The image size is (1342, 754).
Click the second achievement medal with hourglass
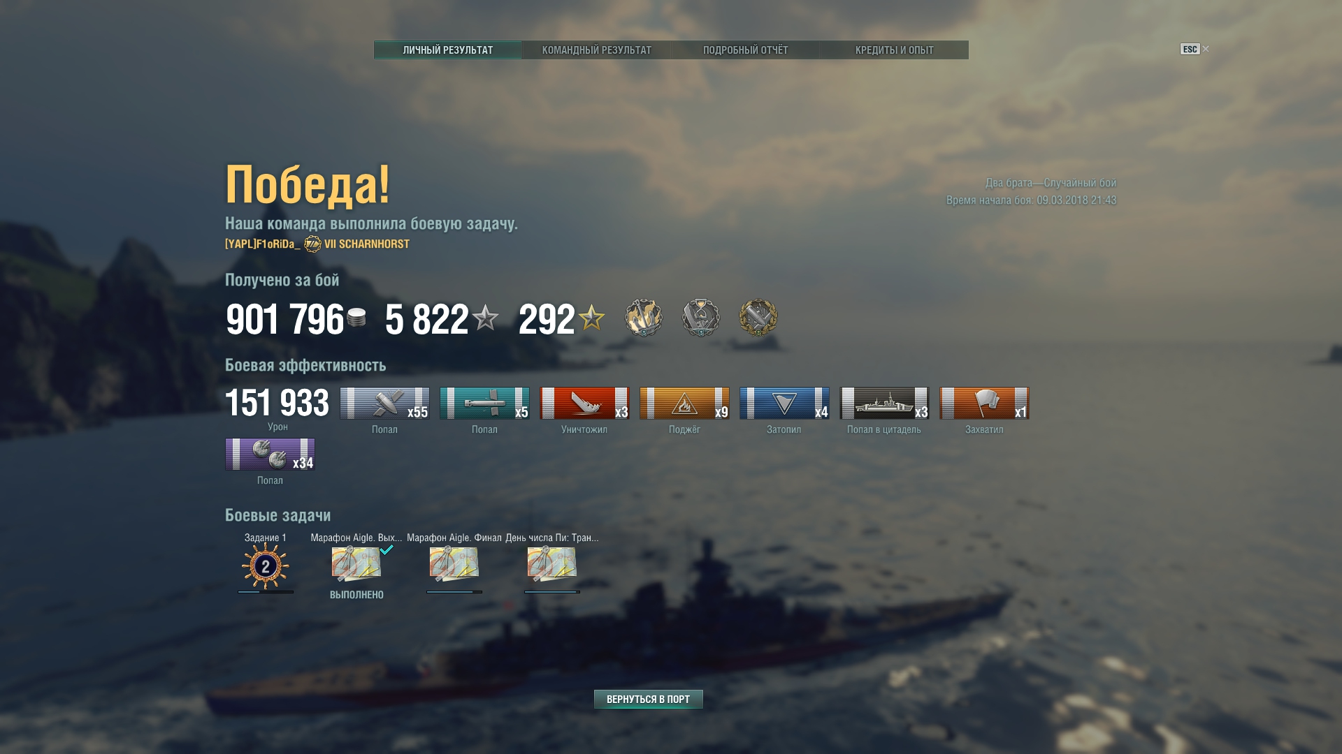point(701,318)
